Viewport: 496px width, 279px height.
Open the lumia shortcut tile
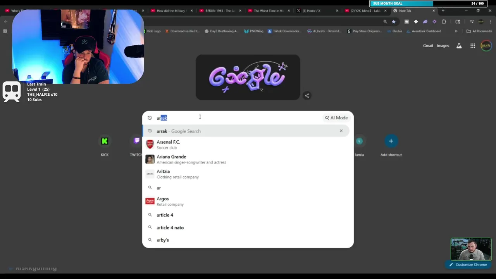point(359,146)
